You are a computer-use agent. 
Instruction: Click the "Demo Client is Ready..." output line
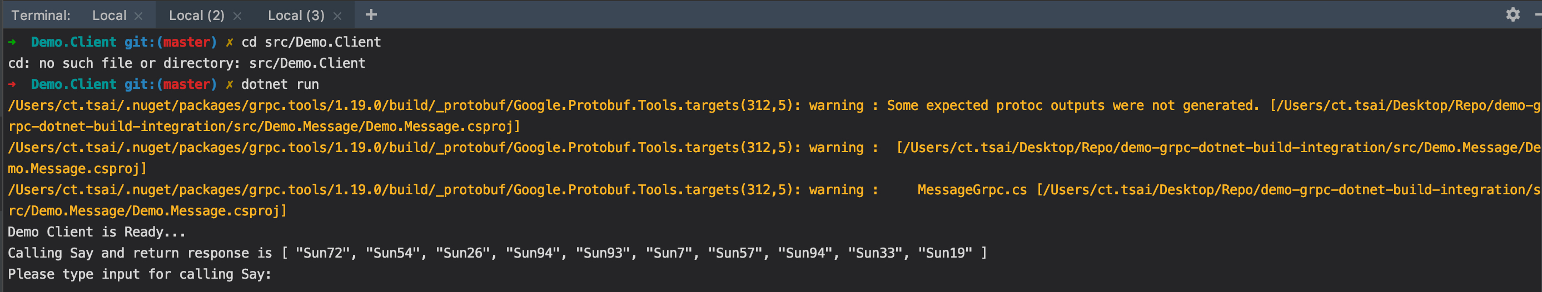[96, 232]
